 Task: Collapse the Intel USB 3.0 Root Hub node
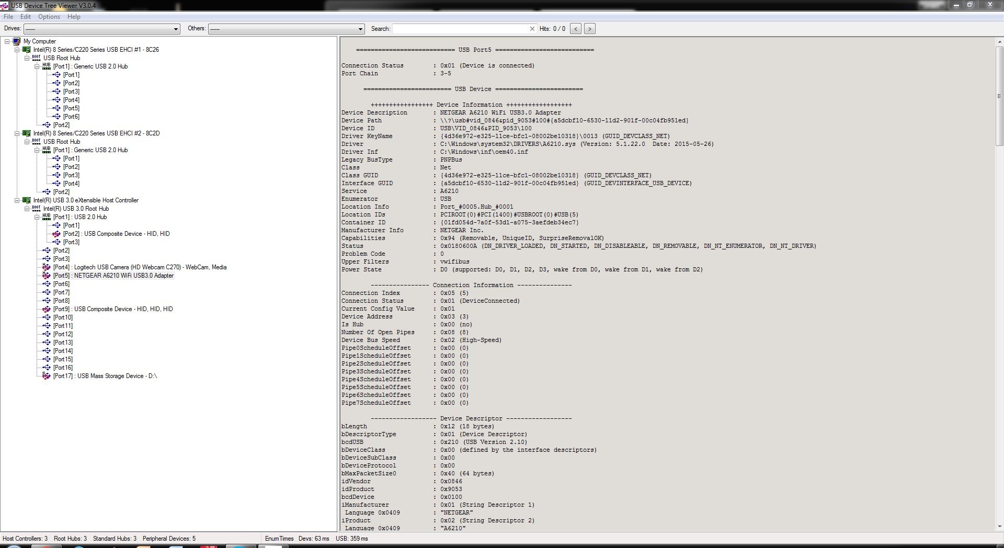click(27, 209)
